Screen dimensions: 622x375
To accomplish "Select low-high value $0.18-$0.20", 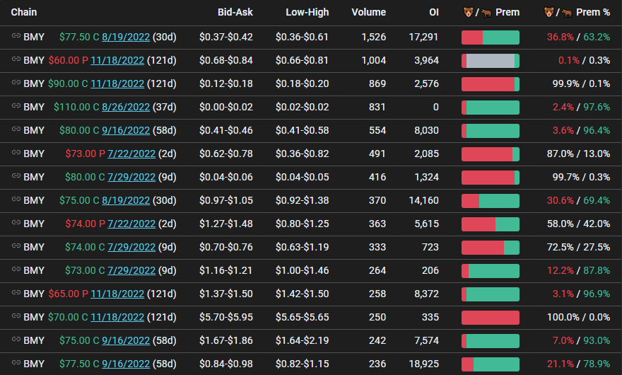I will [303, 83].
